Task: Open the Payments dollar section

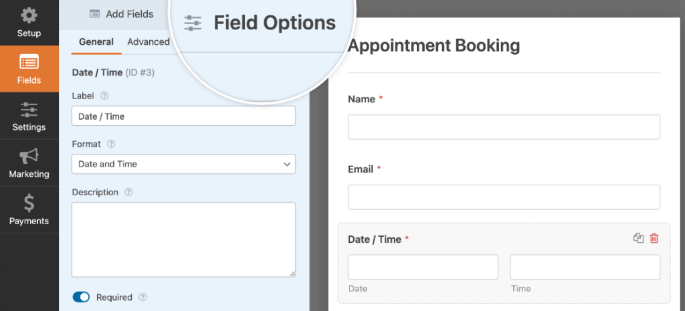Action: (x=29, y=210)
